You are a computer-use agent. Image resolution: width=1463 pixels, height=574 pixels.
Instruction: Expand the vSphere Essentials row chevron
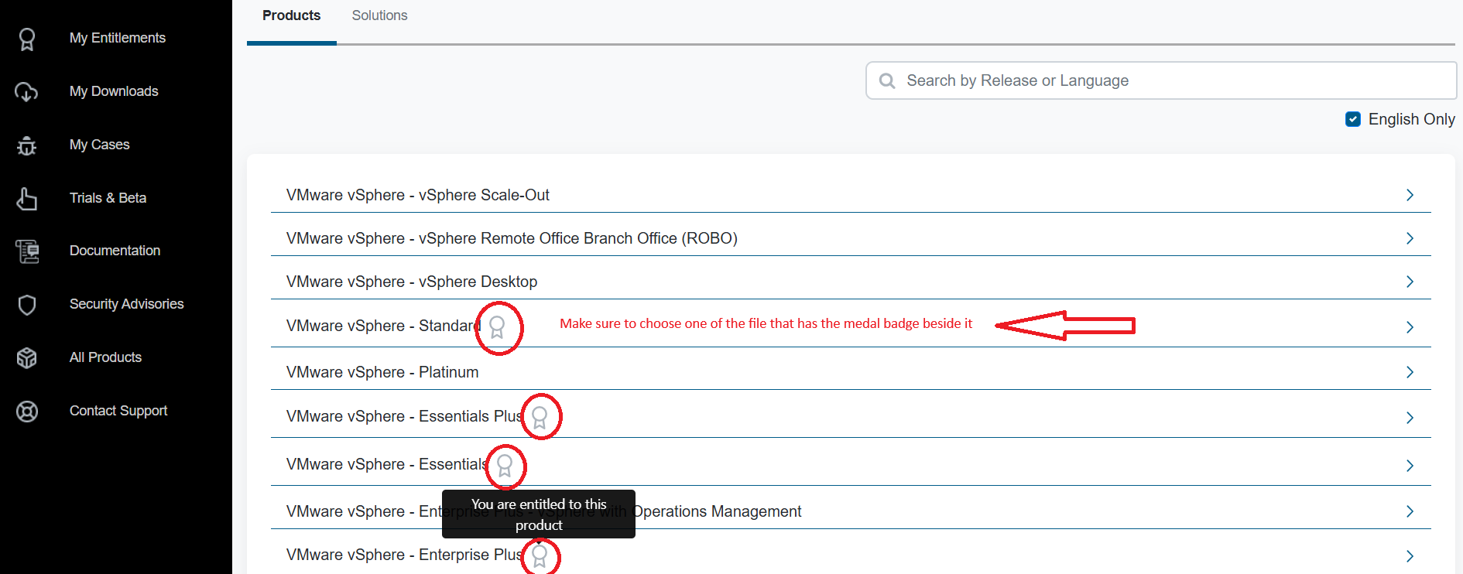[1410, 466]
